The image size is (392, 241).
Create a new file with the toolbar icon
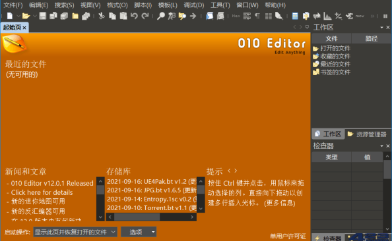[9, 16]
